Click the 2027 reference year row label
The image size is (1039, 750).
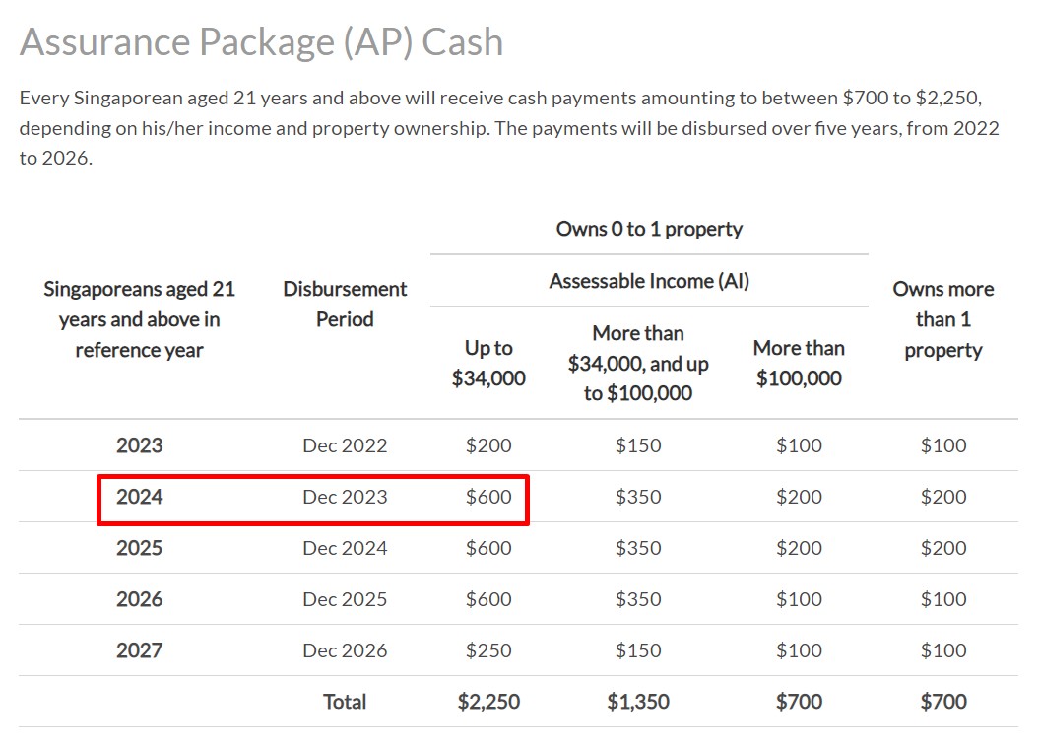(x=139, y=650)
